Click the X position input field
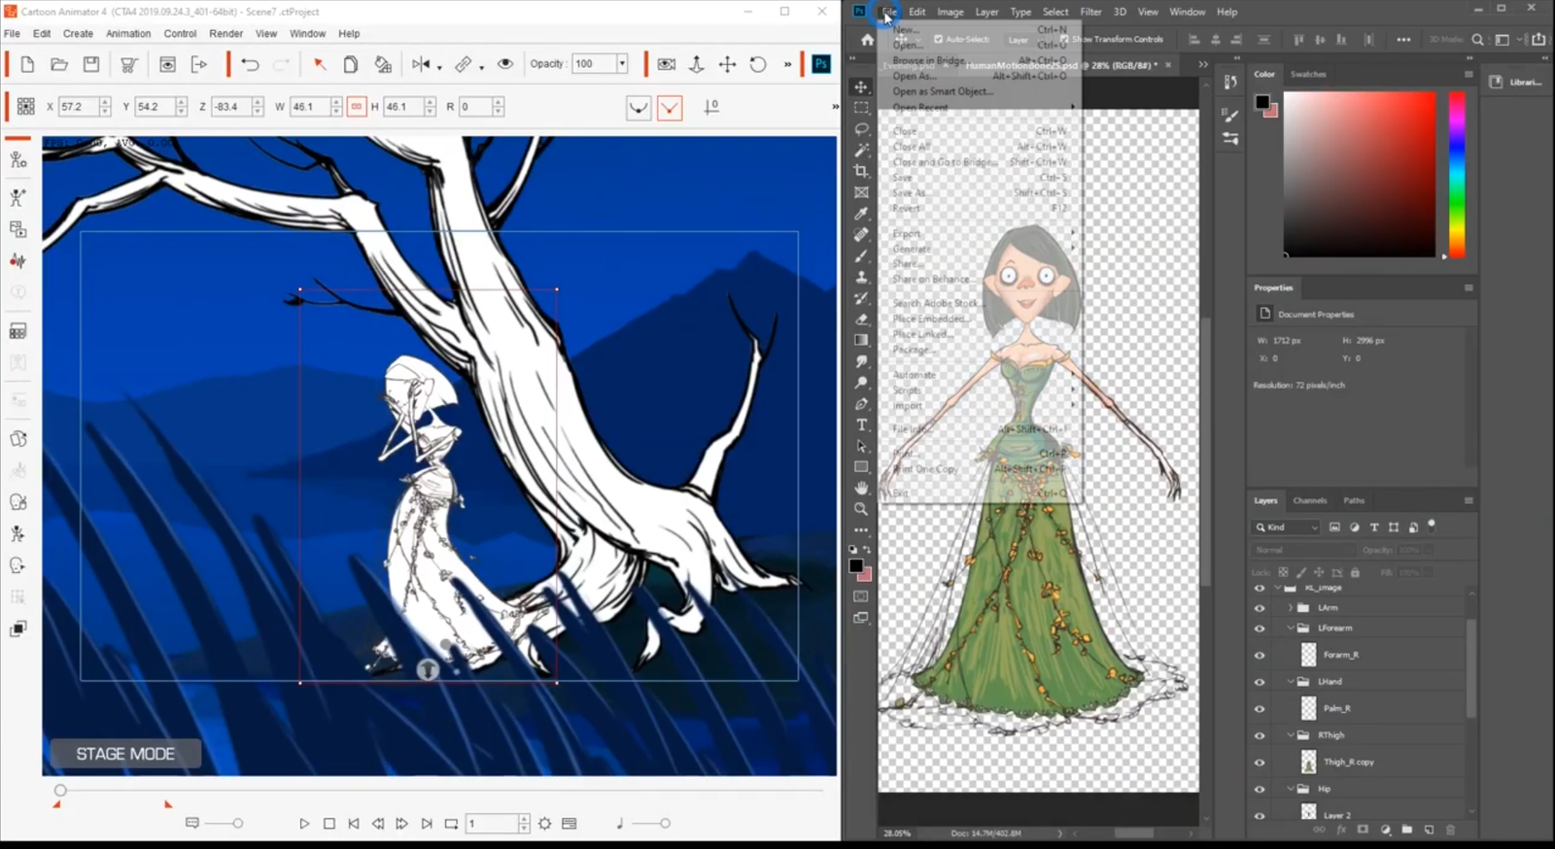1555x849 pixels. click(x=78, y=107)
